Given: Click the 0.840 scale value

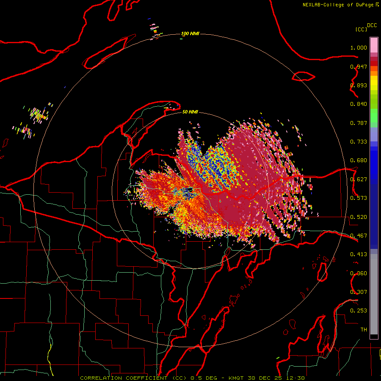Looking at the screenshot, I should click(359, 104).
